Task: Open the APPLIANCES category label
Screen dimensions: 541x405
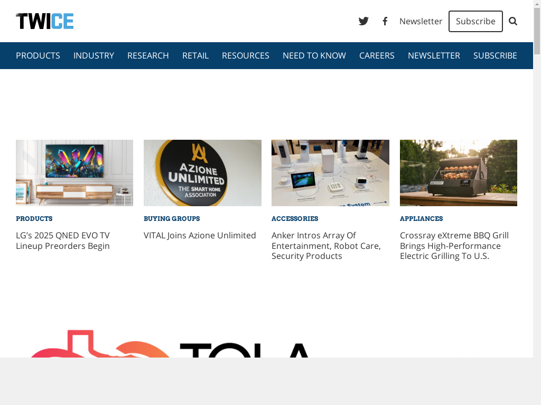Action: coord(421,219)
